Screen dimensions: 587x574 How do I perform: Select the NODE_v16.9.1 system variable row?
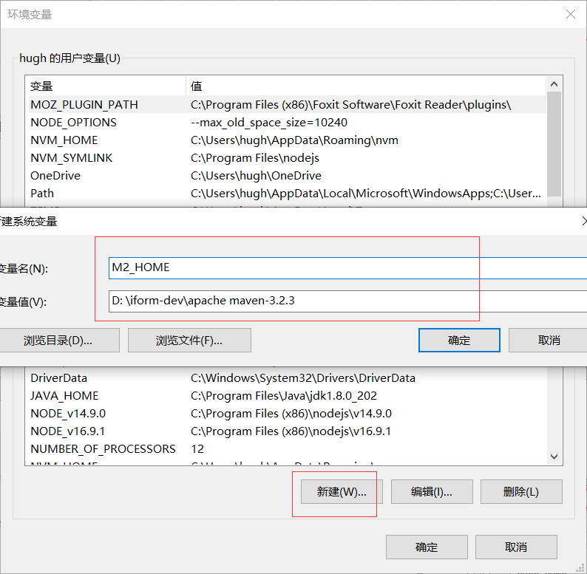[x=68, y=431]
